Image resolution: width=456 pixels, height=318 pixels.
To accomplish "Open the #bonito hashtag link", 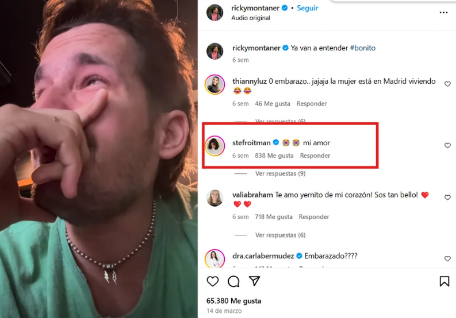I will pos(363,48).
